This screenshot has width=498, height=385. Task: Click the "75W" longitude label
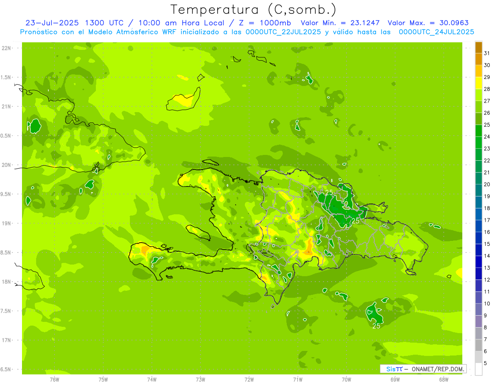click(103, 379)
